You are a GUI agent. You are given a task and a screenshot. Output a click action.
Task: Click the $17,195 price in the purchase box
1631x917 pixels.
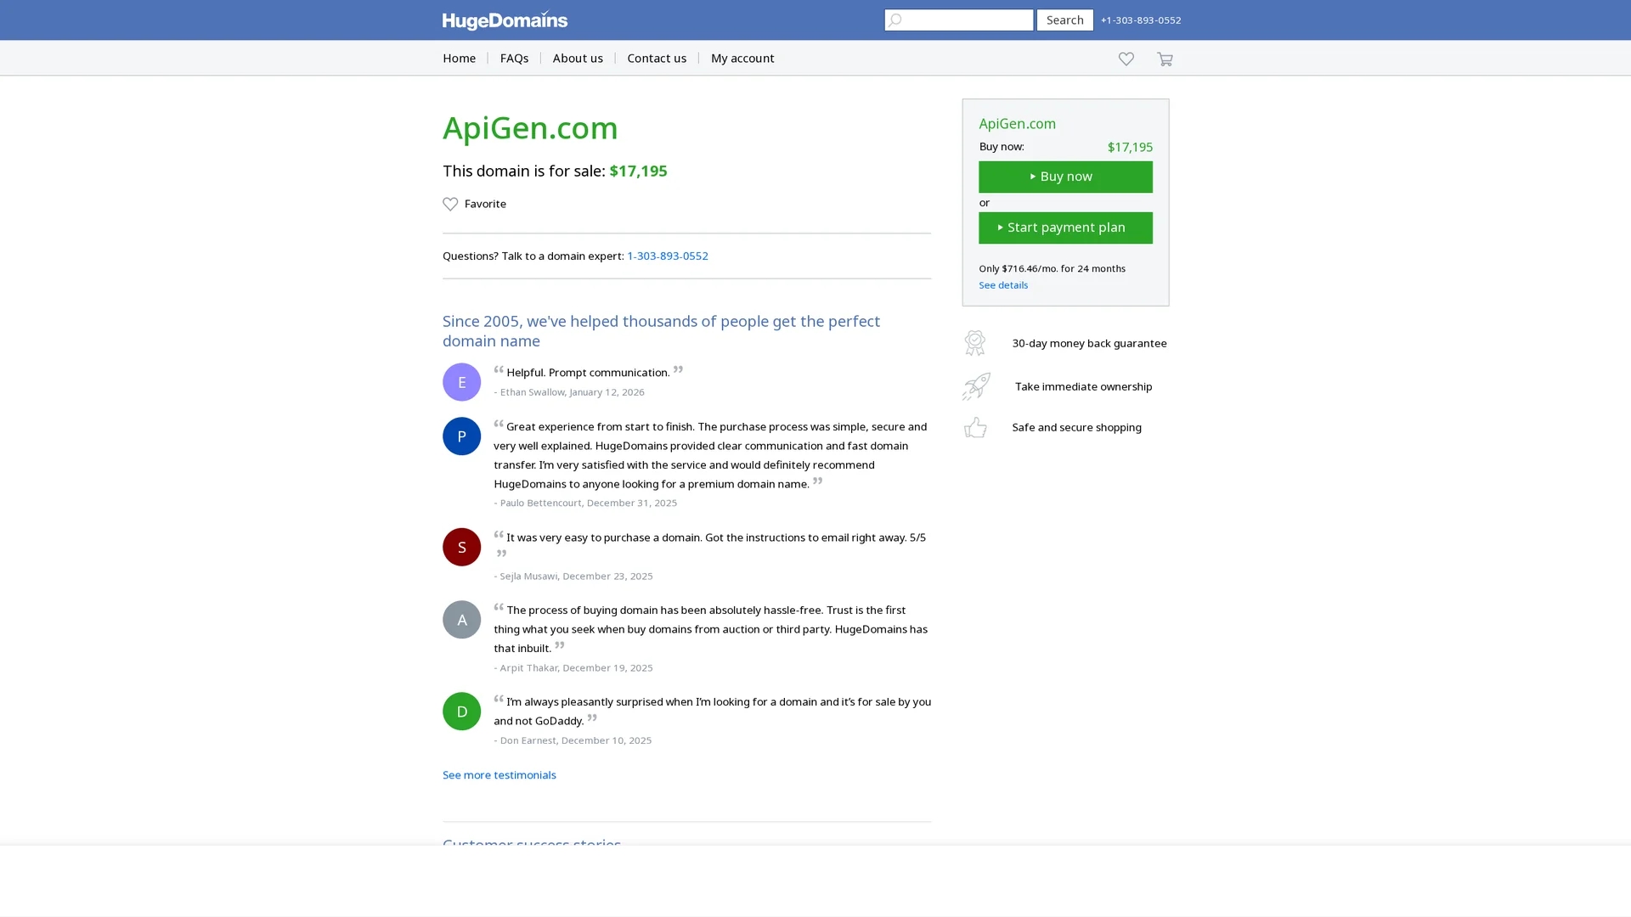1130,147
